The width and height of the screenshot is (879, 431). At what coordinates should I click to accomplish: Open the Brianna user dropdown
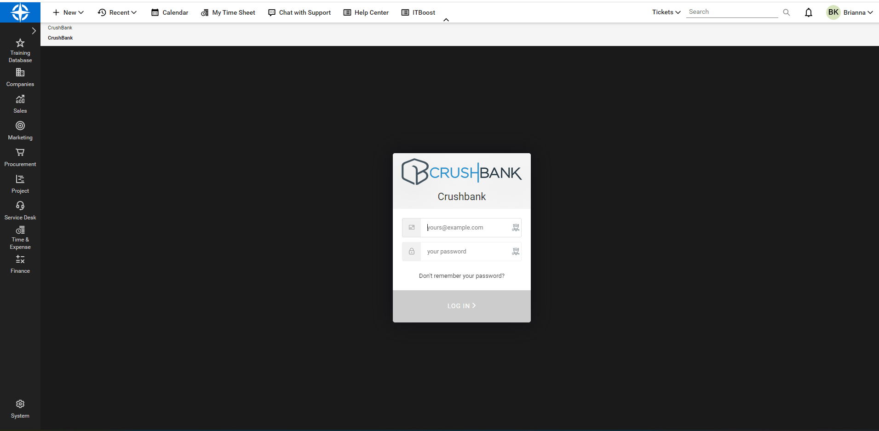(x=858, y=12)
